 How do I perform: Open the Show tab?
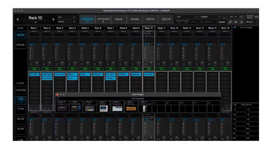135,19
